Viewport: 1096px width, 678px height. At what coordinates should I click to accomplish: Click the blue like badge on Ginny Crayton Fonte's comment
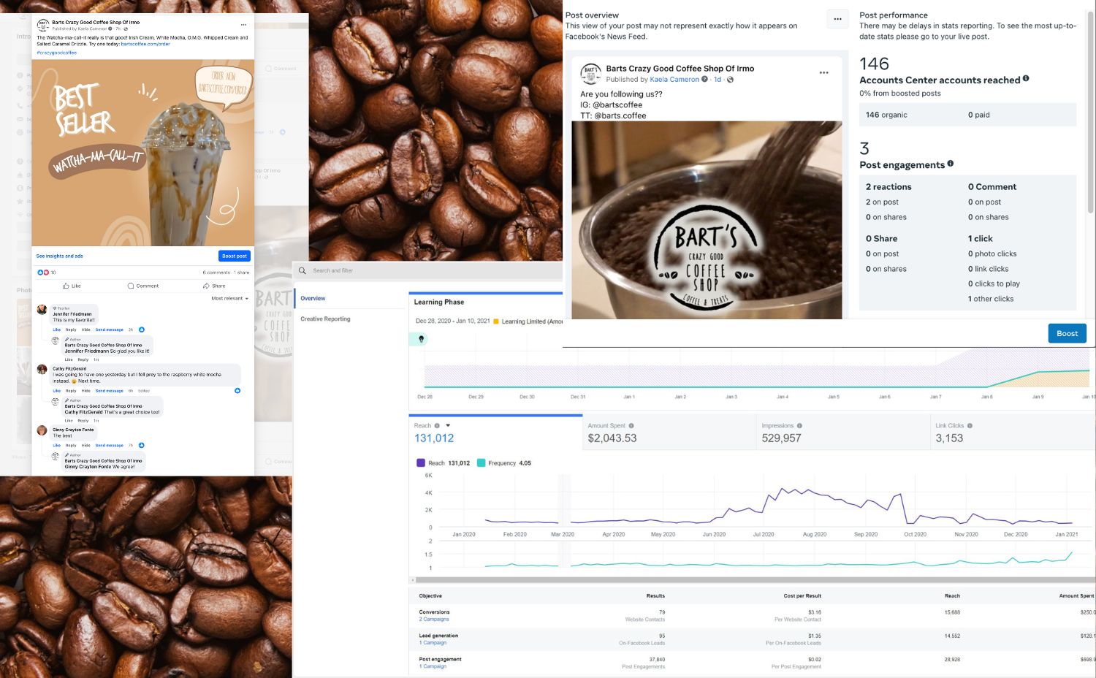(x=141, y=445)
